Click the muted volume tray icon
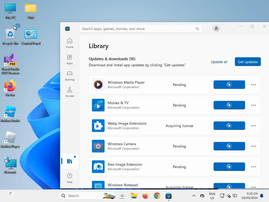 point(229,196)
